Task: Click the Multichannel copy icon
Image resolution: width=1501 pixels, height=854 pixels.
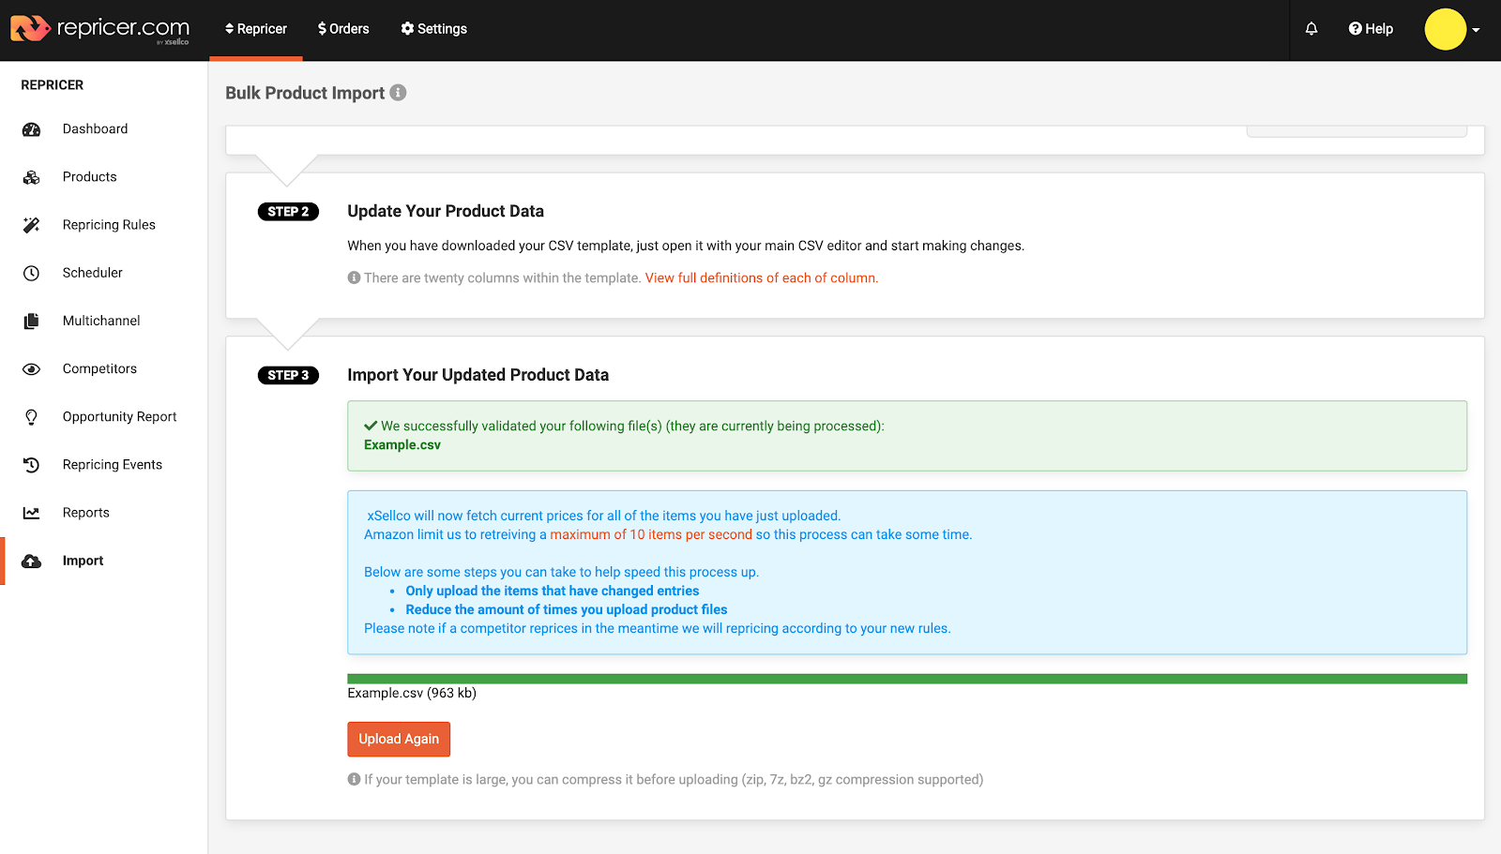Action: (32, 321)
